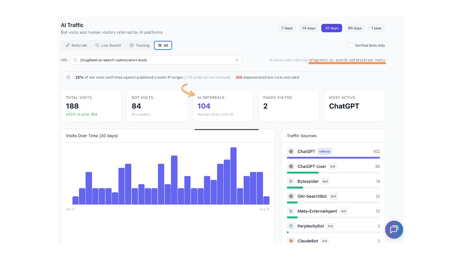
Task: Click the matching URL path text at right
Action: tap(346, 60)
